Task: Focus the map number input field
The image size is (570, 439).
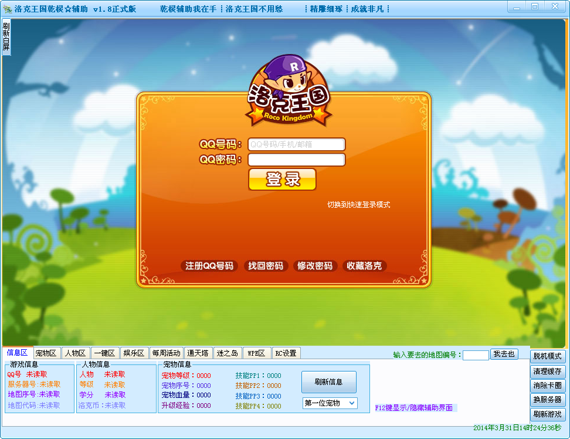Action: (476, 355)
